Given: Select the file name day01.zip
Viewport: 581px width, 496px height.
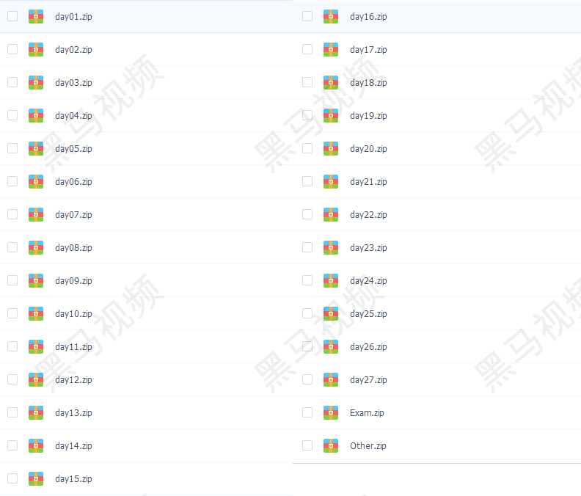Looking at the screenshot, I should (x=73, y=17).
